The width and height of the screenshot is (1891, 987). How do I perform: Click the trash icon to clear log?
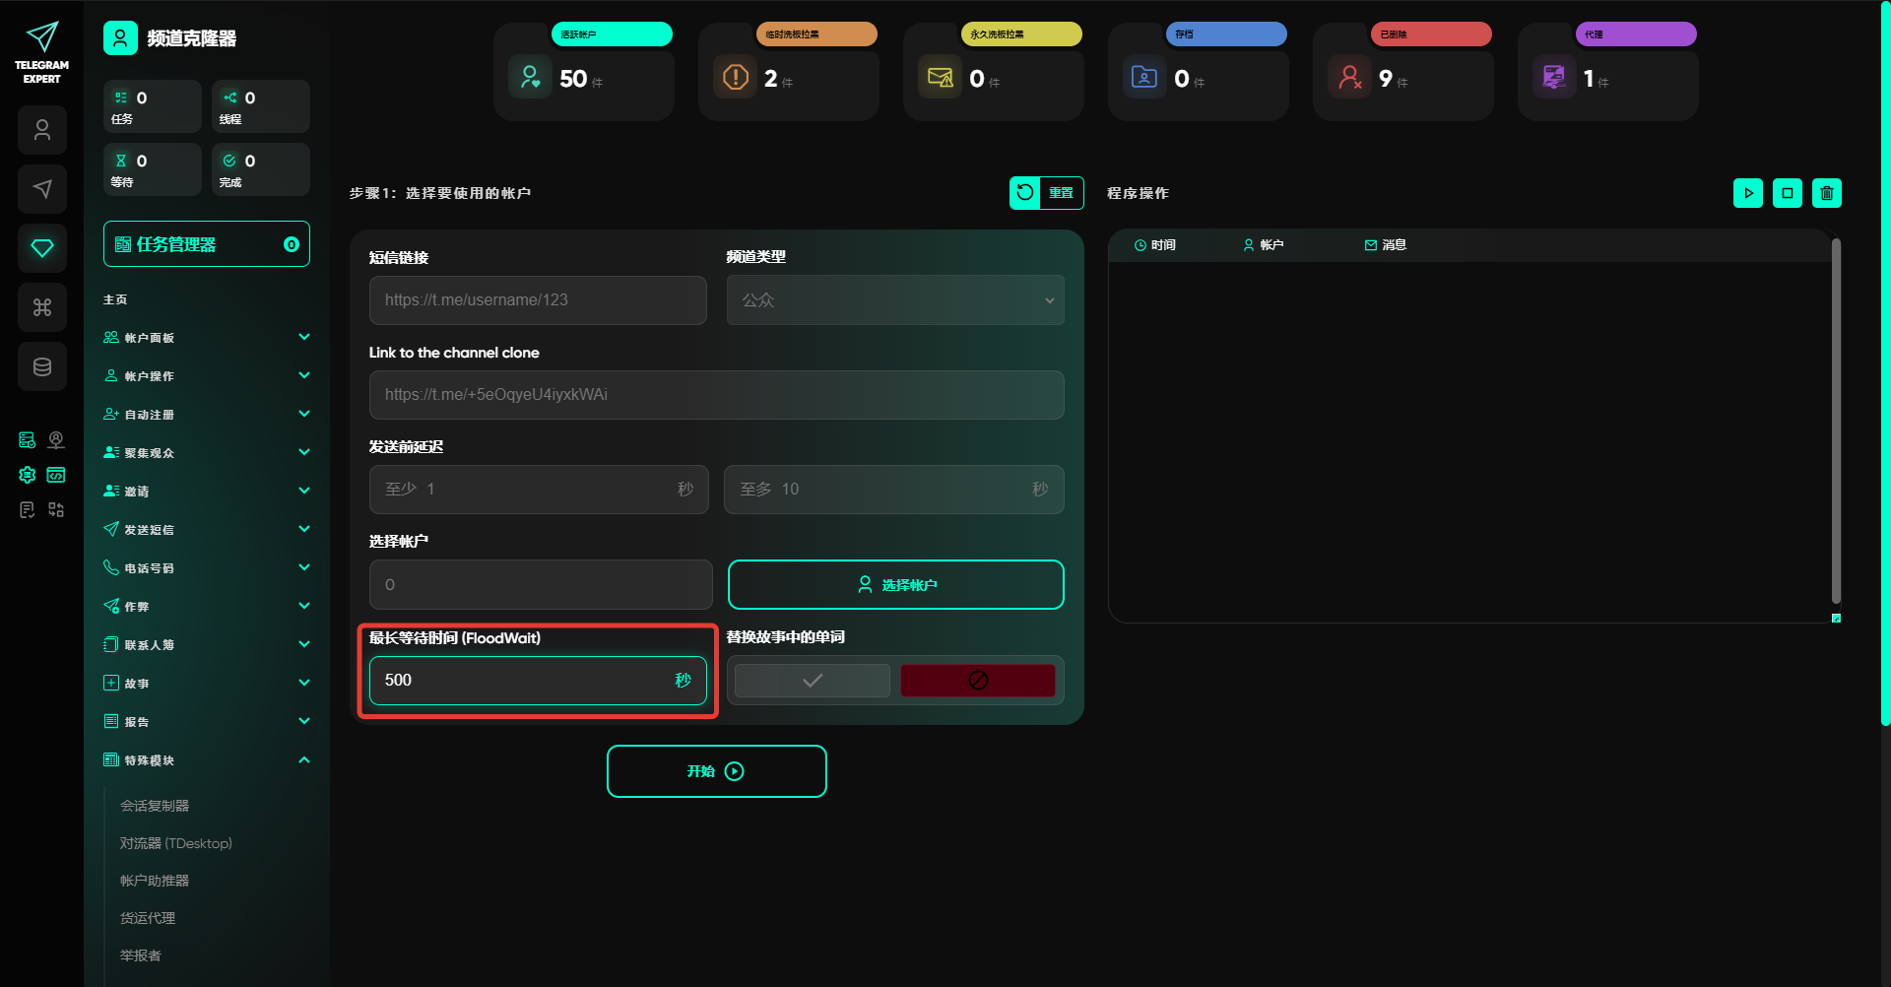(x=1826, y=193)
